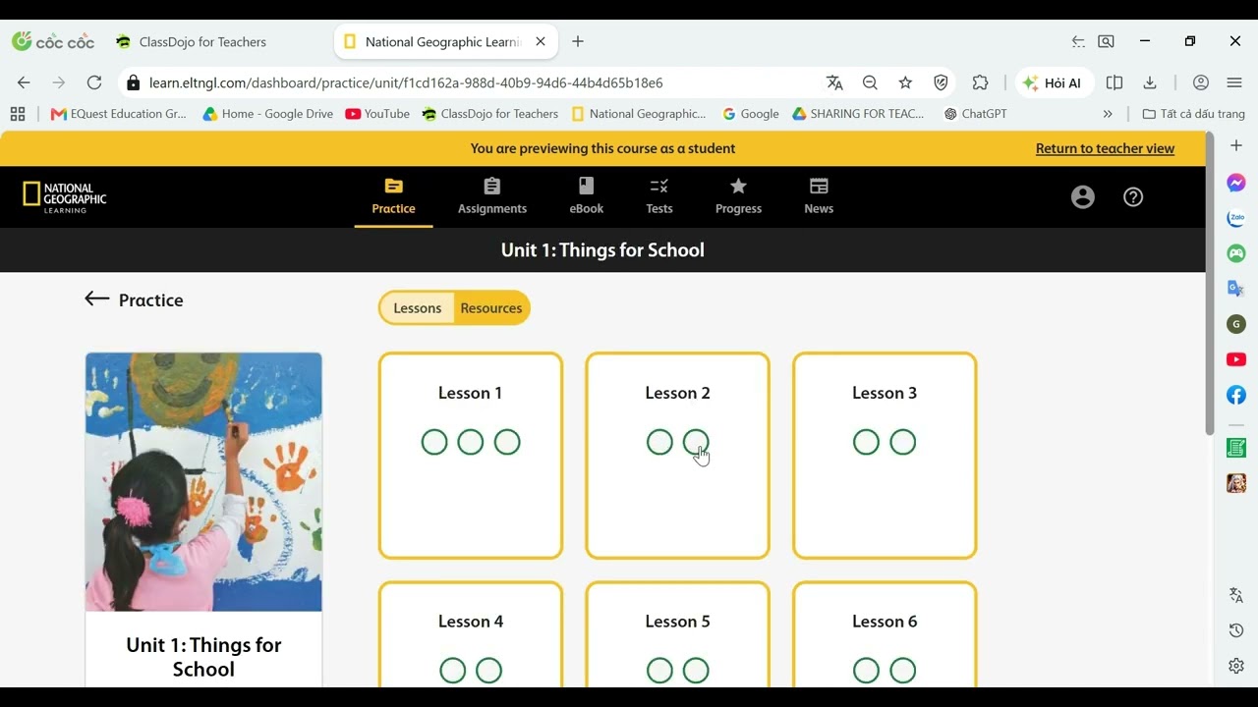Switch to ClassDojo for Teachers tab

[x=202, y=42]
